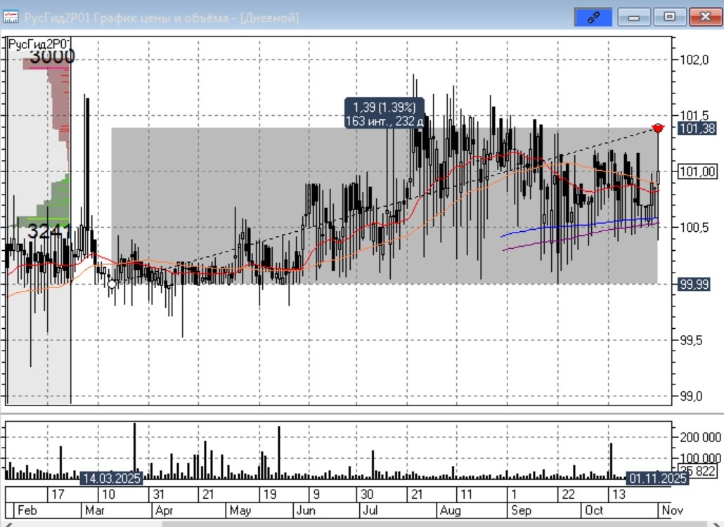This screenshot has height=527, width=724.
Task: Click the 101,00 current price label
Action: 697,171
